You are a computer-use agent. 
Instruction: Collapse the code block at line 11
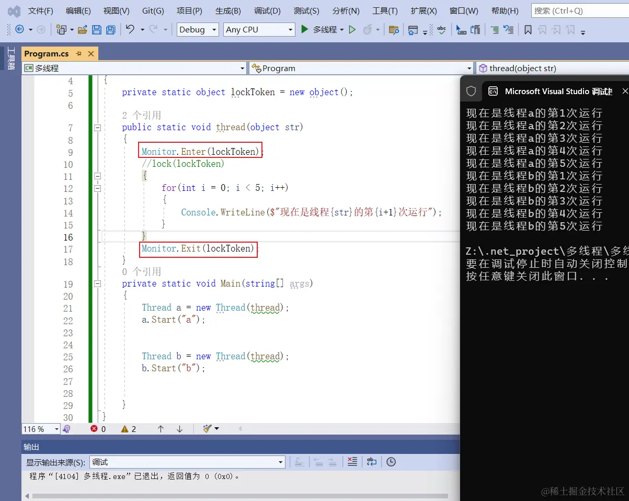tap(97, 176)
